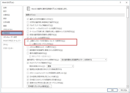Toggle ドラッグ アンド ドロップ編集を行う checkbox

pyautogui.click(x=28, y=25)
